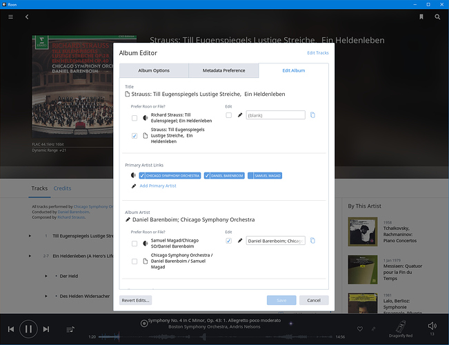
Task: Click Revert Edits button
Action: (135, 300)
